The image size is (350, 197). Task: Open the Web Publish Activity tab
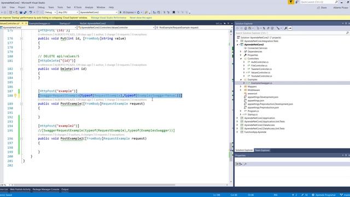tap(20, 189)
